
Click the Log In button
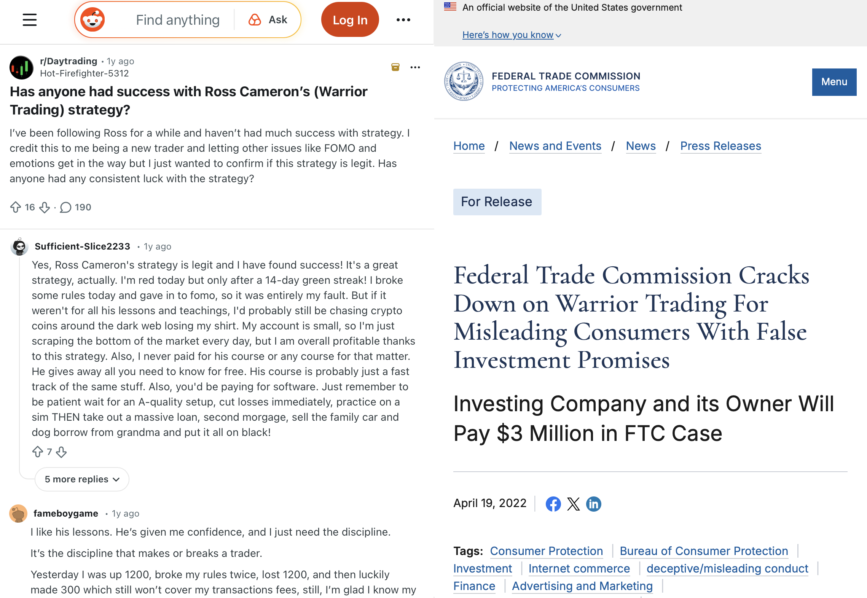coord(350,20)
